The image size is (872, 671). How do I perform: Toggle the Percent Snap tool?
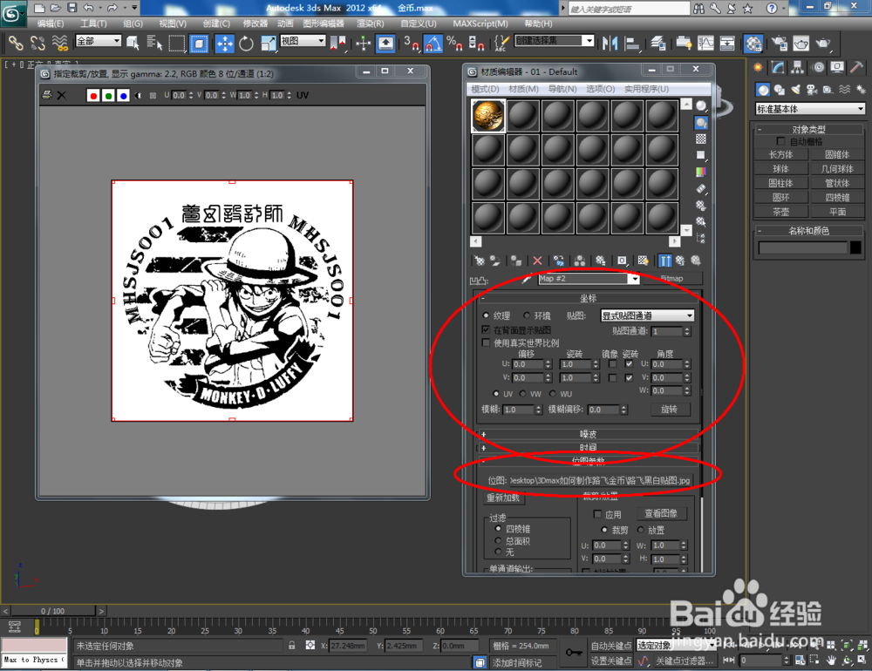[x=454, y=44]
